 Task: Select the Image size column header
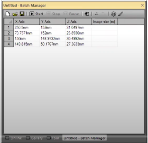click(104, 21)
